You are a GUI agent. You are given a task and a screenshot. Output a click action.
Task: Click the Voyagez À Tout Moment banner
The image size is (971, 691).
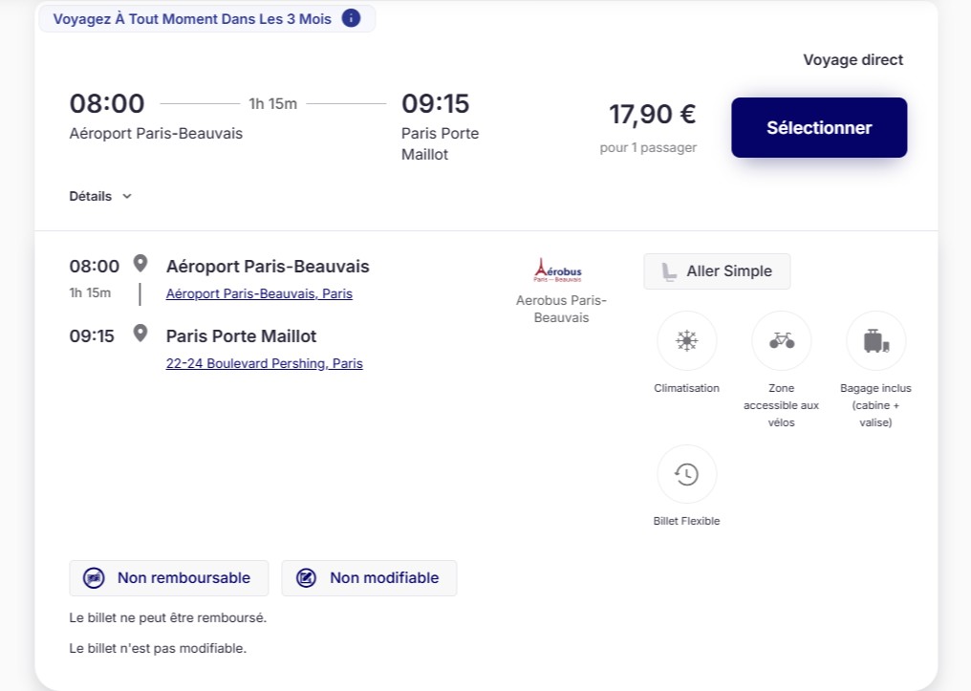[192, 19]
